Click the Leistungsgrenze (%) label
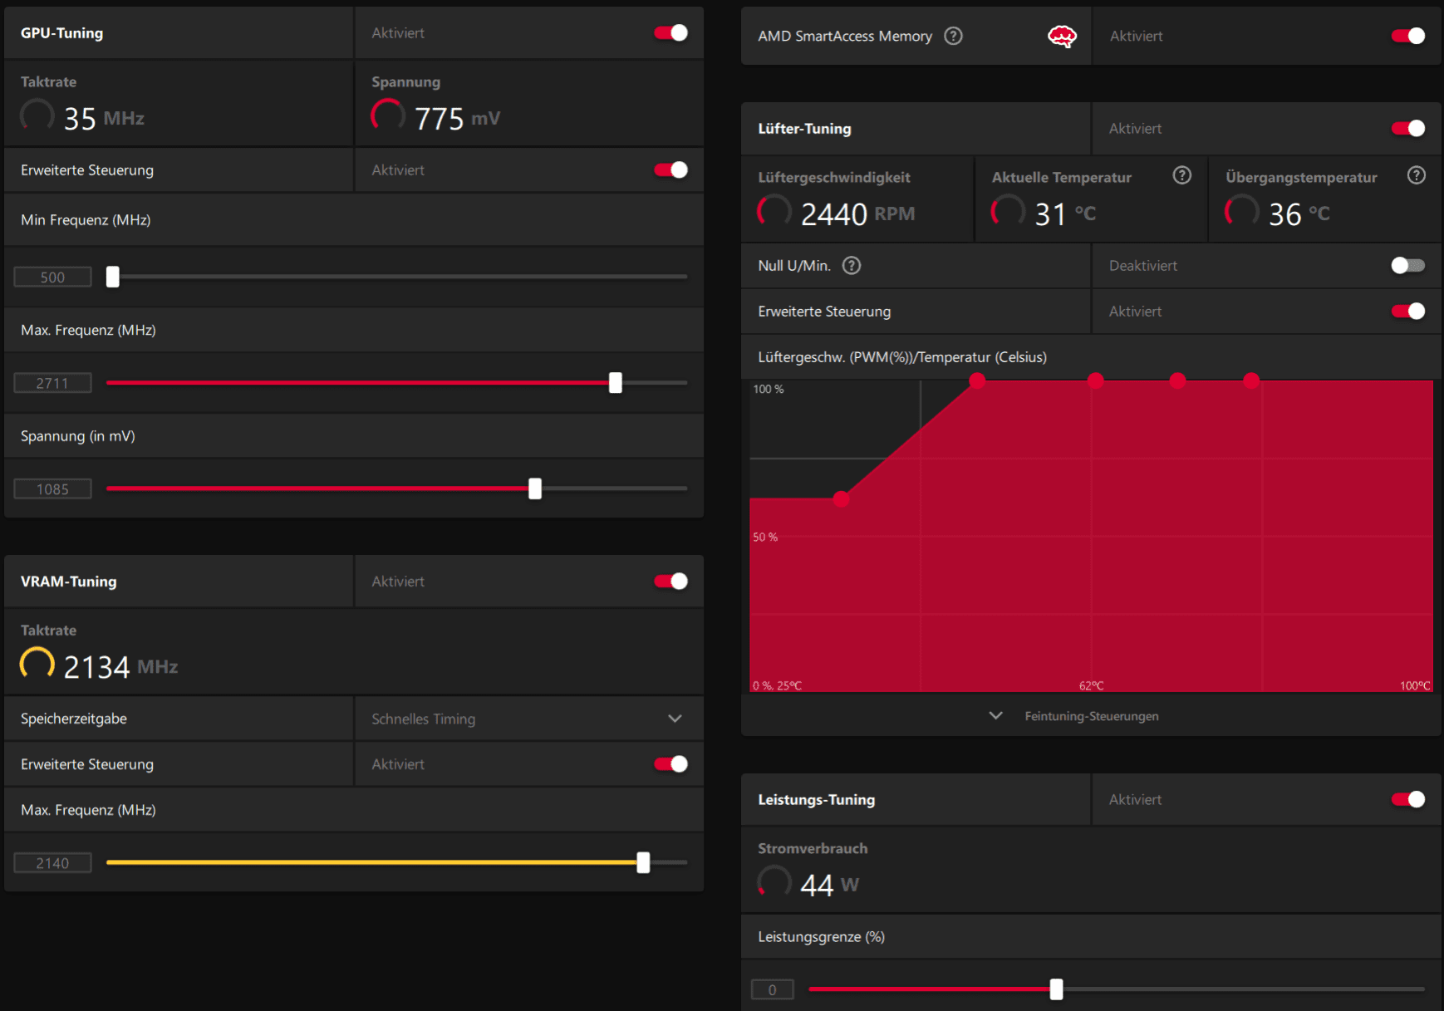Image resolution: width=1444 pixels, height=1011 pixels. tap(821, 937)
